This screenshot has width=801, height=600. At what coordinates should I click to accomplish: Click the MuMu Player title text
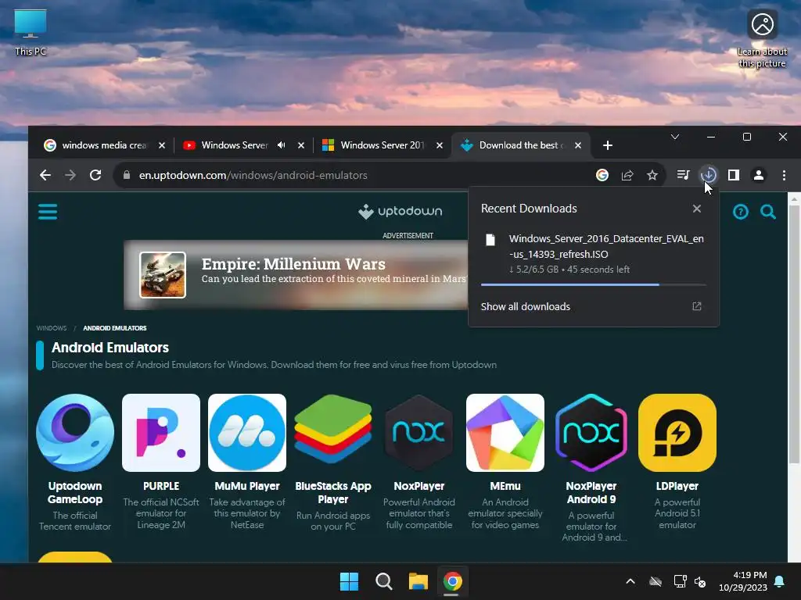pos(247,486)
